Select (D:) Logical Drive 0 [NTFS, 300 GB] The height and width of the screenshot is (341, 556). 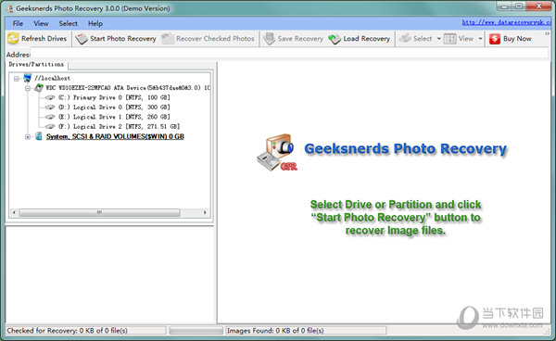pos(114,107)
